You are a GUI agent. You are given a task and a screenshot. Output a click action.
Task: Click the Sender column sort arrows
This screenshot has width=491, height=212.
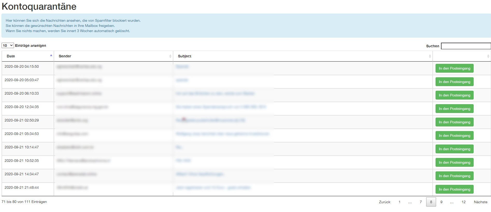(170, 56)
